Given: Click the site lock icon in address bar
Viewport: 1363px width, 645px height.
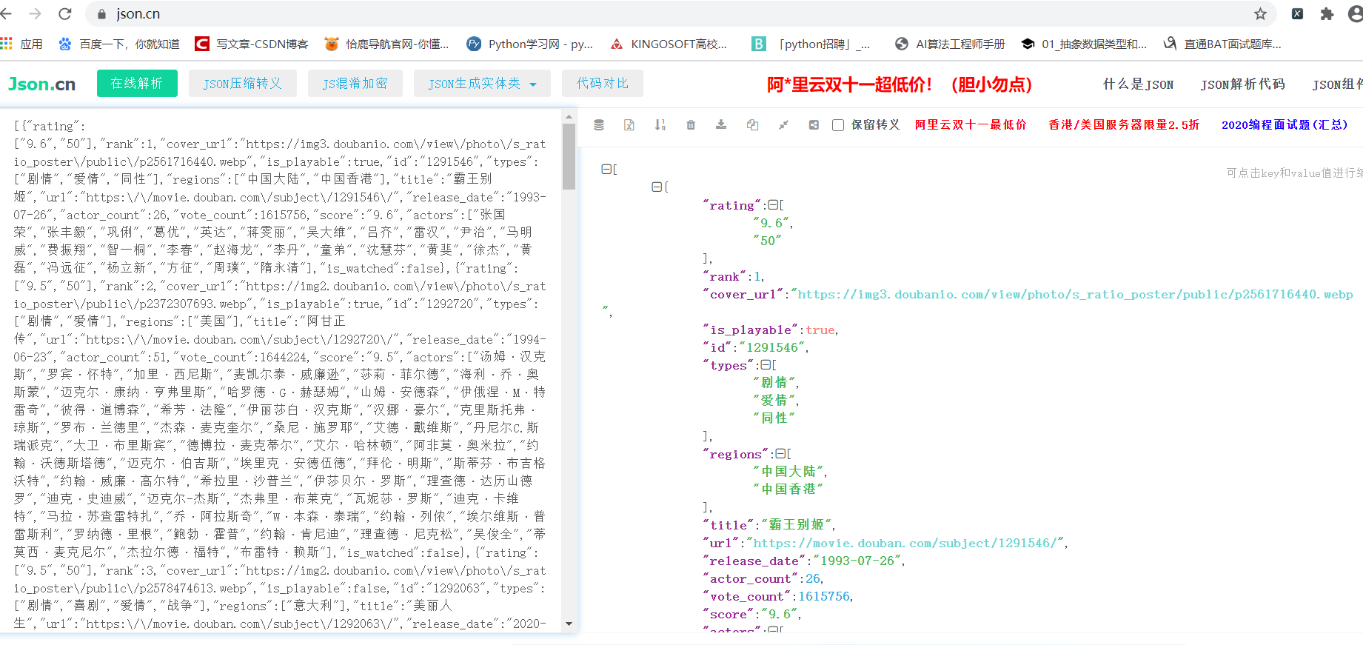Looking at the screenshot, I should (x=101, y=13).
